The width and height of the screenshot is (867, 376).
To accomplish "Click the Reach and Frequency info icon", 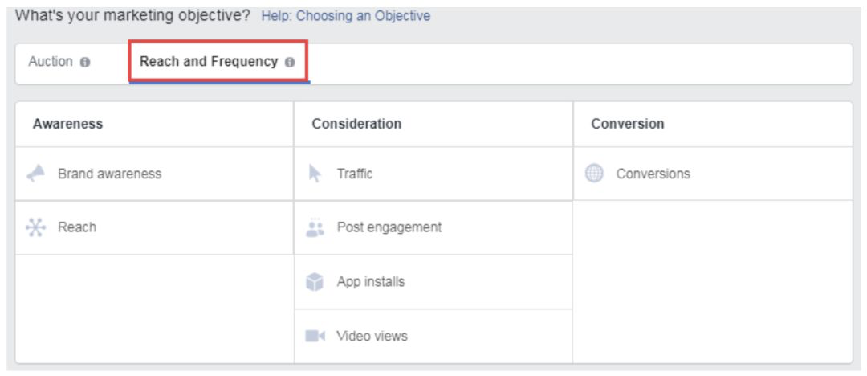I will click(x=290, y=62).
